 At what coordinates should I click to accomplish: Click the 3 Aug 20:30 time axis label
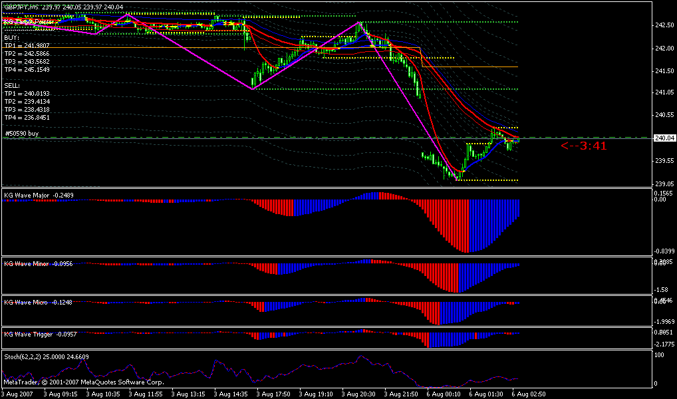click(x=358, y=394)
